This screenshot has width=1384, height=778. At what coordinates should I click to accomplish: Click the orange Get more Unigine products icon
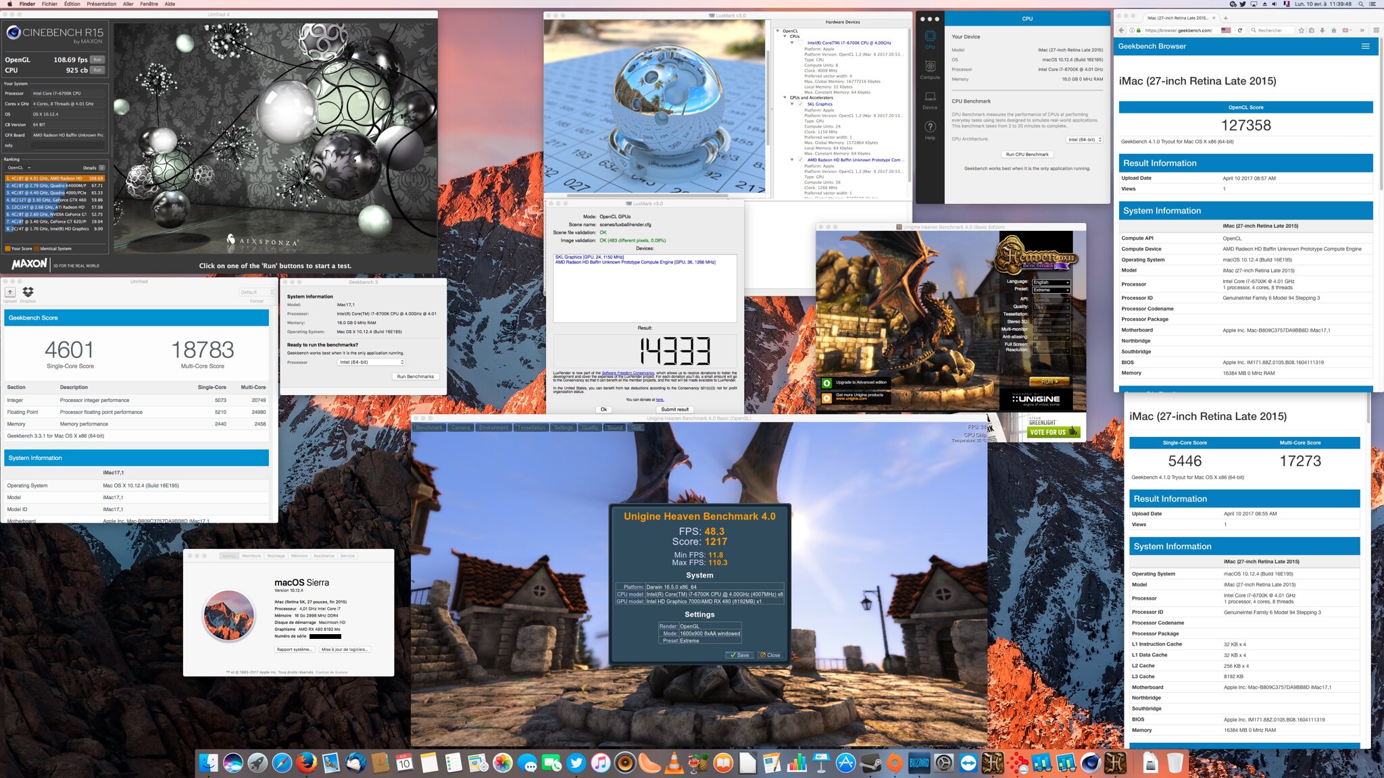[x=826, y=398]
